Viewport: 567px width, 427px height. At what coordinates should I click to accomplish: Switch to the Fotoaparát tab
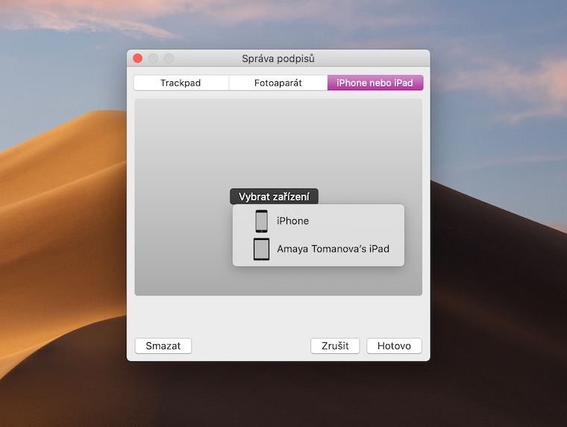278,83
